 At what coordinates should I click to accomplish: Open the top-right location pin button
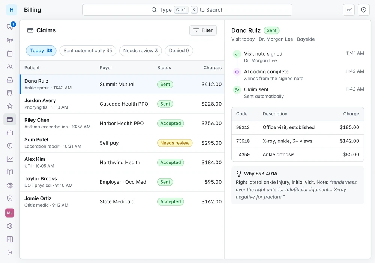tap(364, 10)
